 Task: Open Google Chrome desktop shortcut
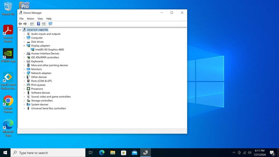8,104
